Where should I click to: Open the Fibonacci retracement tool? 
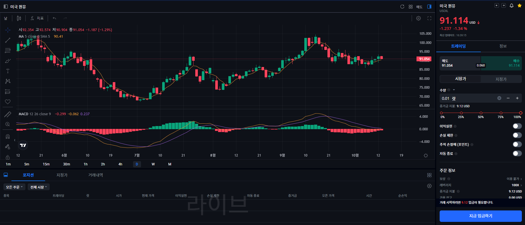point(8,50)
